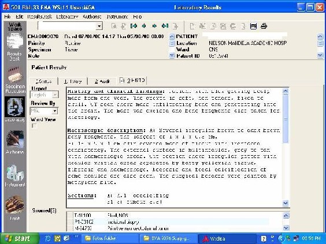Select the Laboratory microscope sidebar icon
326x244 pixels.
(x=15, y=107)
